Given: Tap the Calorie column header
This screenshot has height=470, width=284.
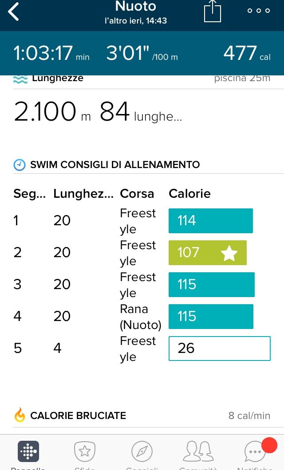Looking at the screenshot, I should coord(189,193).
